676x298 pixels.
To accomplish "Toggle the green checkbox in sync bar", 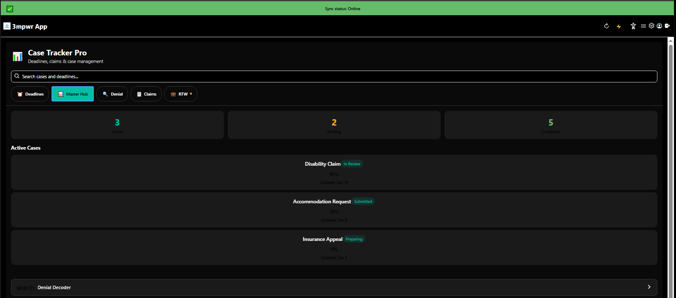I will 10,9.
